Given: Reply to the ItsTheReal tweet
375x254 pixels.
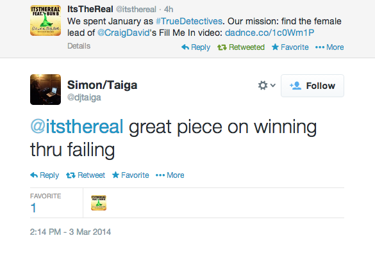Looking at the screenshot, I should pyautogui.click(x=196, y=47).
